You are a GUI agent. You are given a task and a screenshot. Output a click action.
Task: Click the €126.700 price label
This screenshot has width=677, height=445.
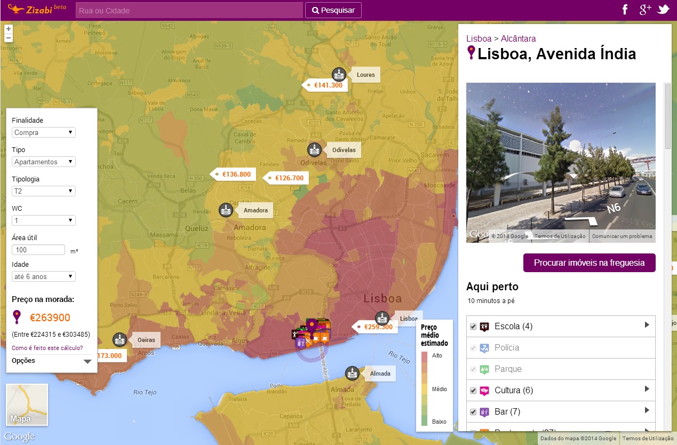coord(286,178)
